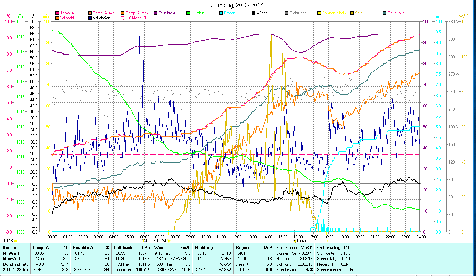Click the Wolkenunterg. 141m entry
This screenshot has width=476, height=276.
coord(334,248)
